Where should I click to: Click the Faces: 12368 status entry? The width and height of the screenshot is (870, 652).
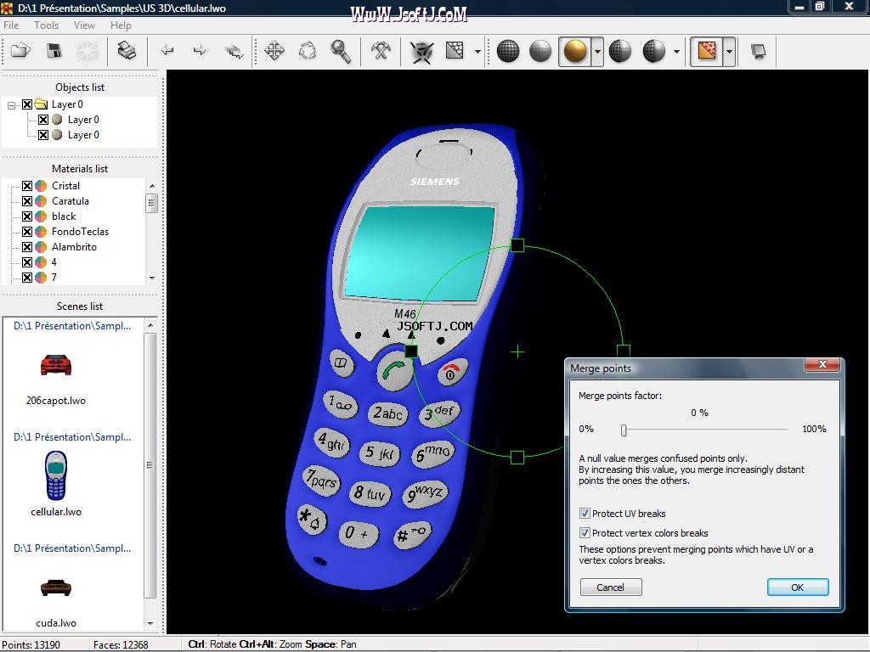pos(121,645)
